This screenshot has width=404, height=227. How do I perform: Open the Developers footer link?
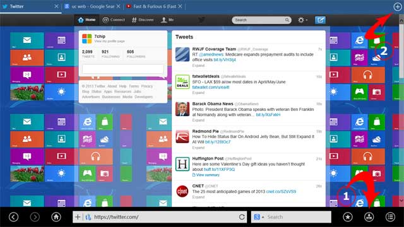(144, 96)
